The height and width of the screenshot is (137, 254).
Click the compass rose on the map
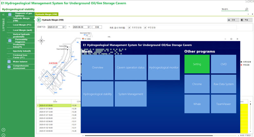41,40
